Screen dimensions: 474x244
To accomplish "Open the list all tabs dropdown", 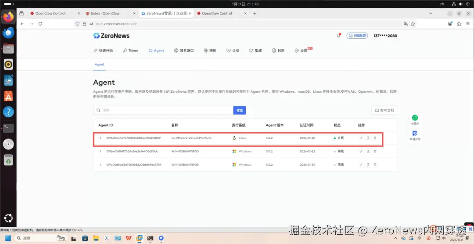I will click(431, 13).
